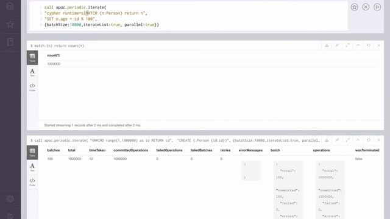Pin the count(*) result frame
This screenshot has height=219, width=390.
[337, 45]
